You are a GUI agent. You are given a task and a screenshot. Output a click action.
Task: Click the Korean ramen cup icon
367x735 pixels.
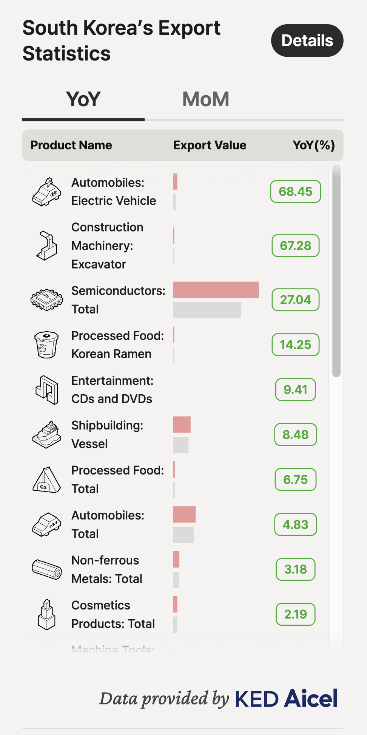(x=46, y=345)
